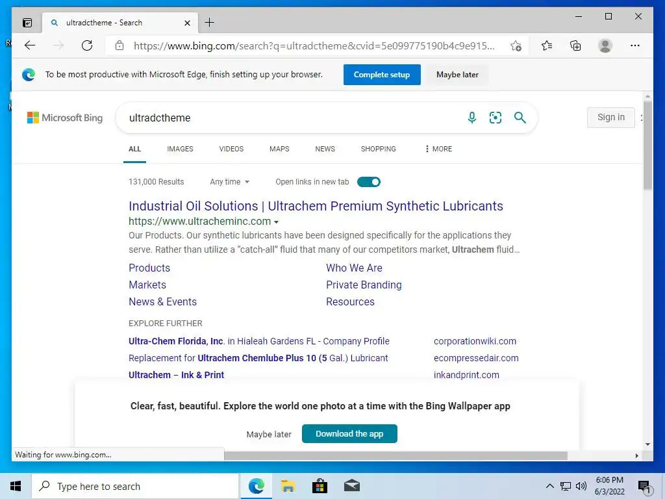Open visual search camera icon
This screenshot has width=665, height=499.
coord(496,118)
